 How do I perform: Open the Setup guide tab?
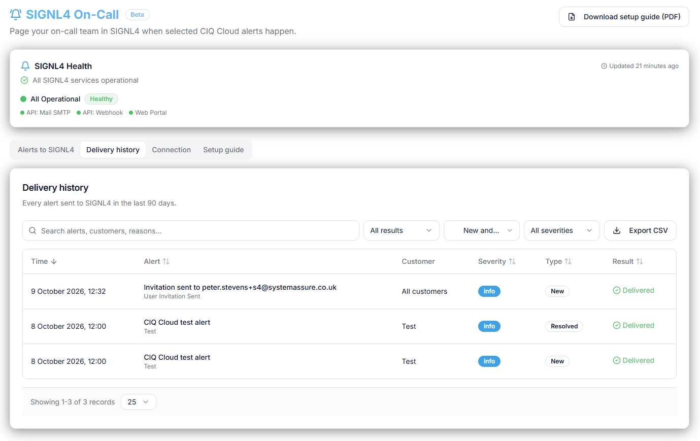(223, 150)
